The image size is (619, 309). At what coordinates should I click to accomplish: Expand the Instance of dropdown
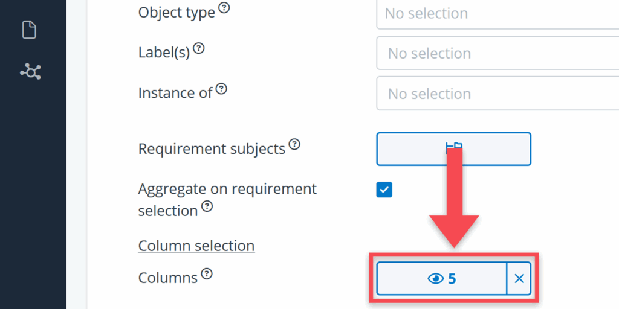tap(497, 94)
